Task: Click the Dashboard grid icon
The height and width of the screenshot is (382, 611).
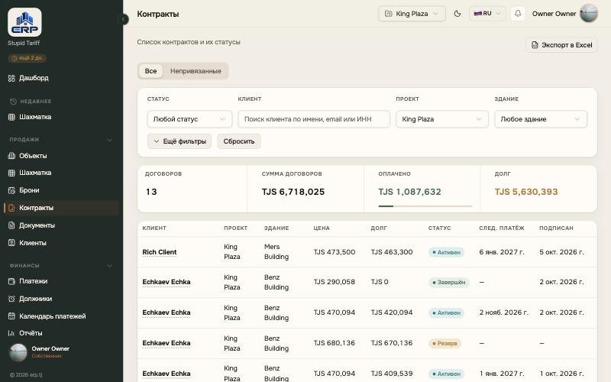Action: (11, 78)
